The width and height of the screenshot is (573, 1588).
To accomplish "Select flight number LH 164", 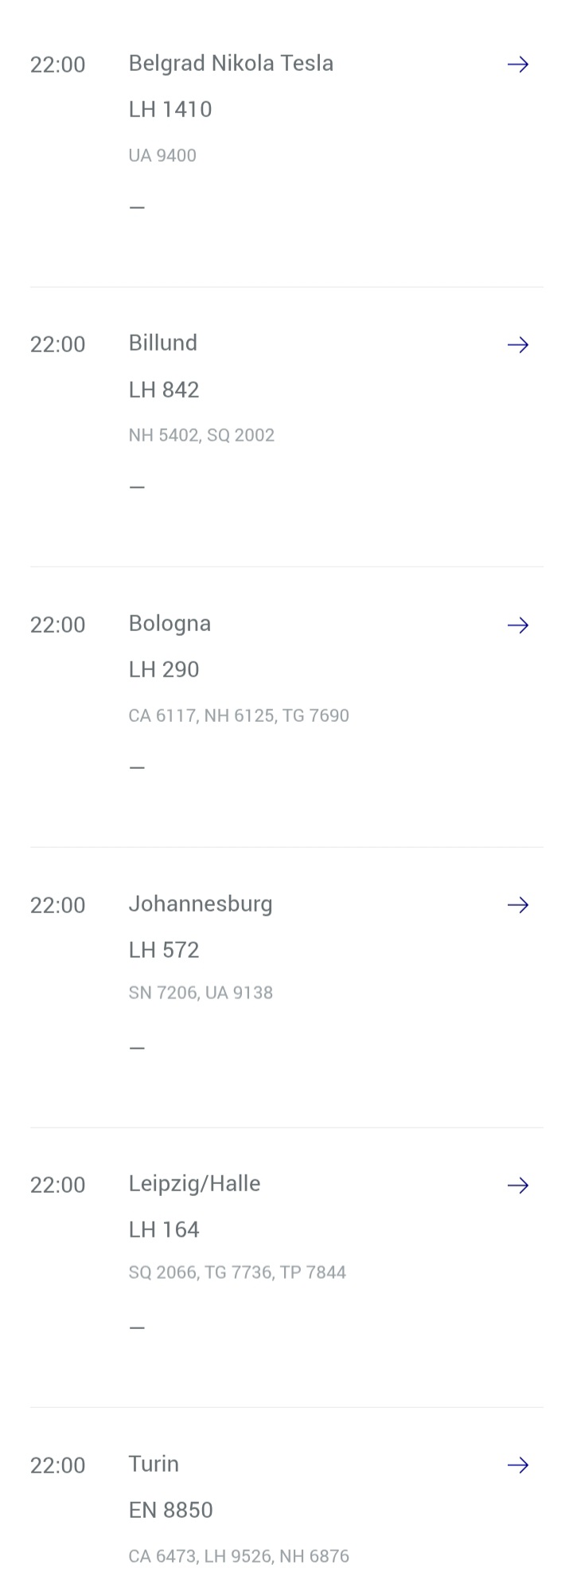I will coord(164,1229).
